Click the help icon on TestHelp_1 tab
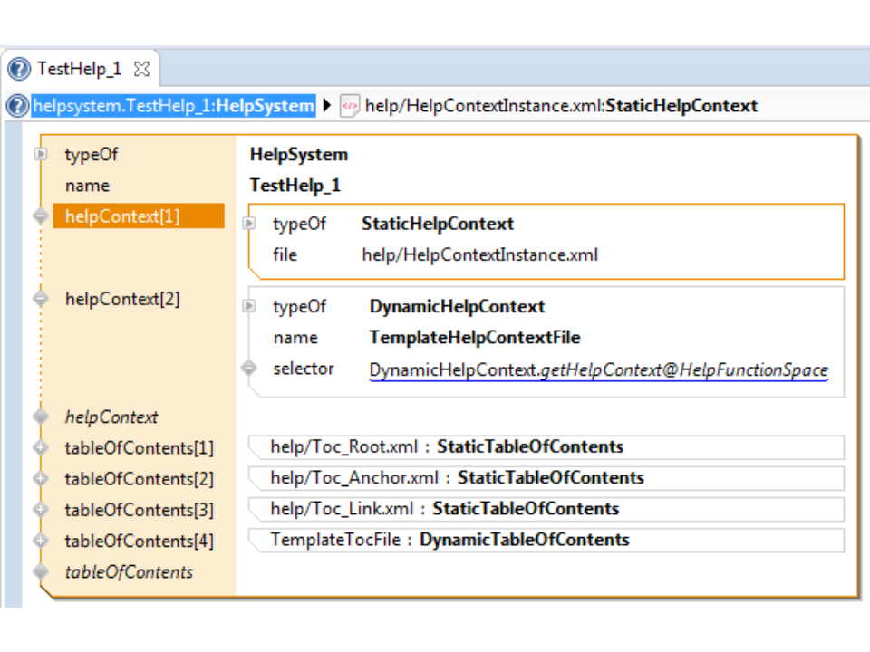Viewport: 870px width, 652px height. pyautogui.click(x=19, y=69)
